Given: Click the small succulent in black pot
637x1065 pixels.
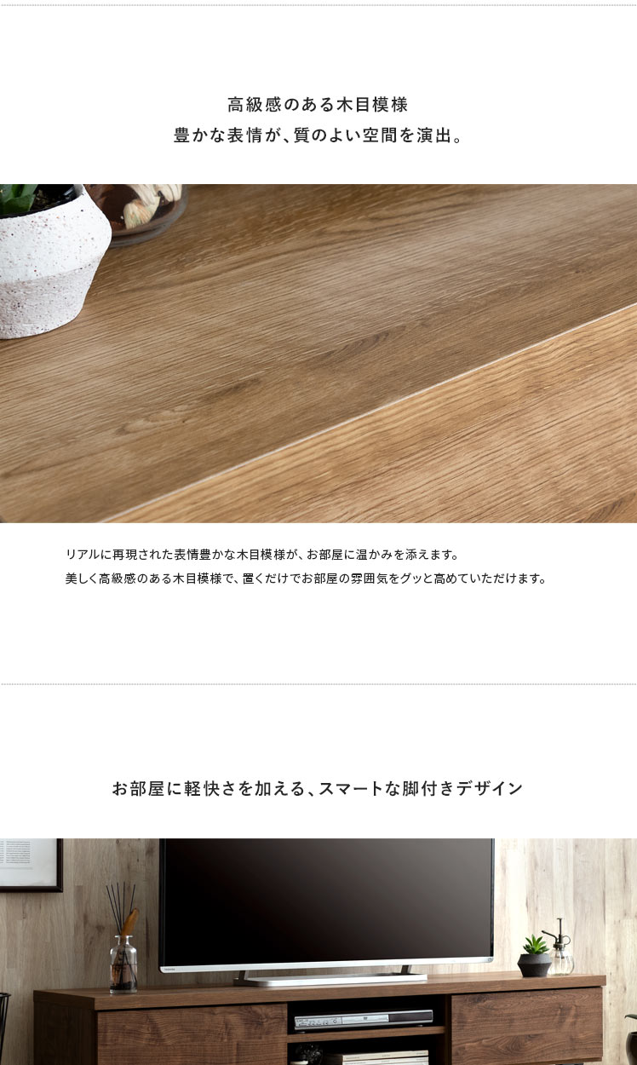Looking at the screenshot, I should (535, 956).
